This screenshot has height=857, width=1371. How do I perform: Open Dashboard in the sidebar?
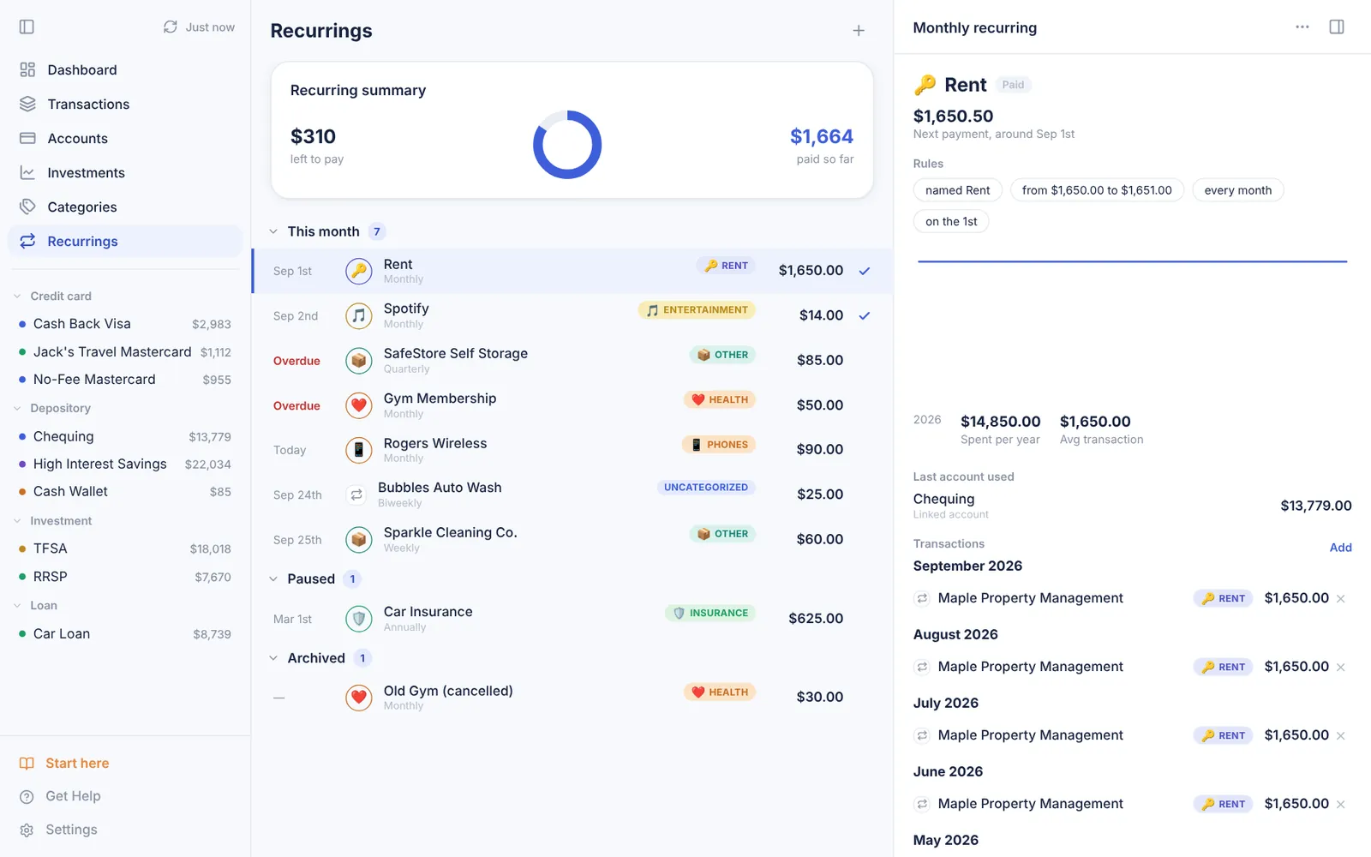(x=125, y=69)
